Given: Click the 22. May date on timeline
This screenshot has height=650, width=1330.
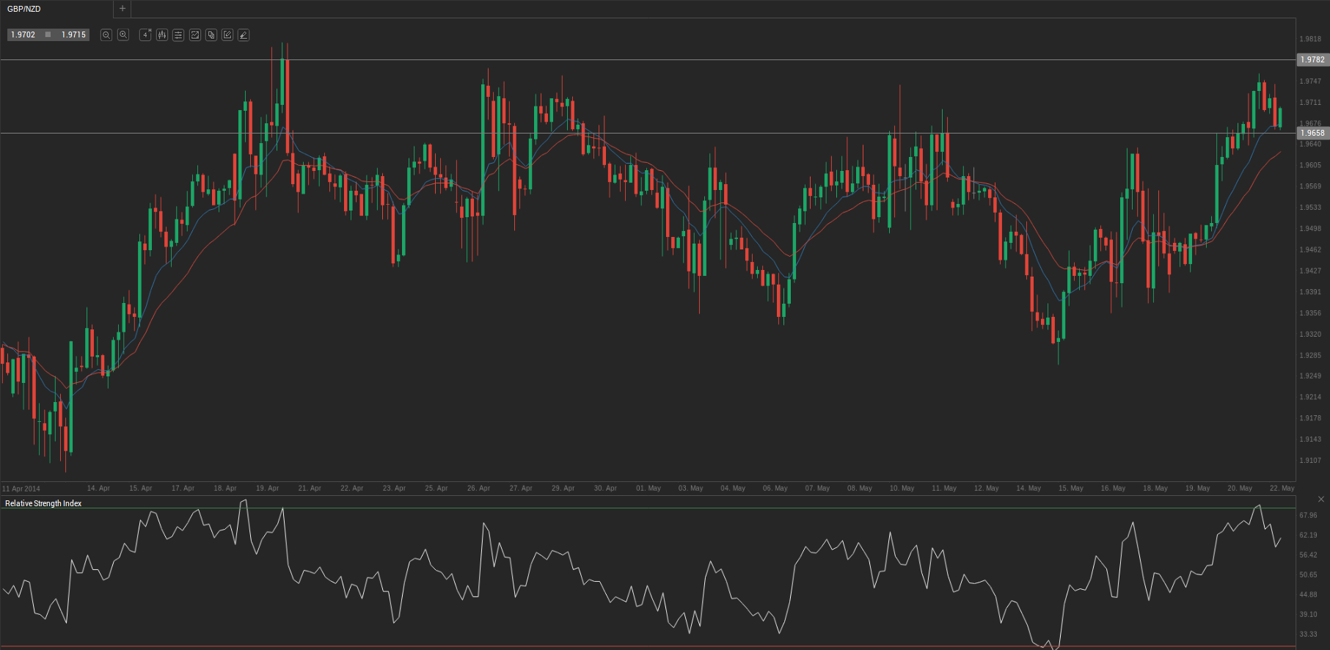Looking at the screenshot, I should pyautogui.click(x=1282, y=488).
